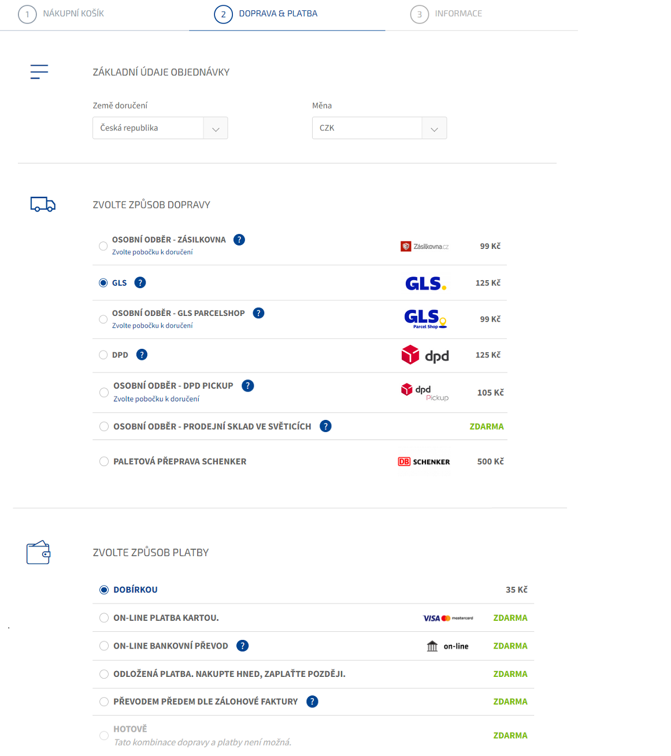The height and width of the screenshot is (756, 671).
Task: Open help icon for on-line bankovní převod
Action: pyautogui.click(x=243, y=646)
